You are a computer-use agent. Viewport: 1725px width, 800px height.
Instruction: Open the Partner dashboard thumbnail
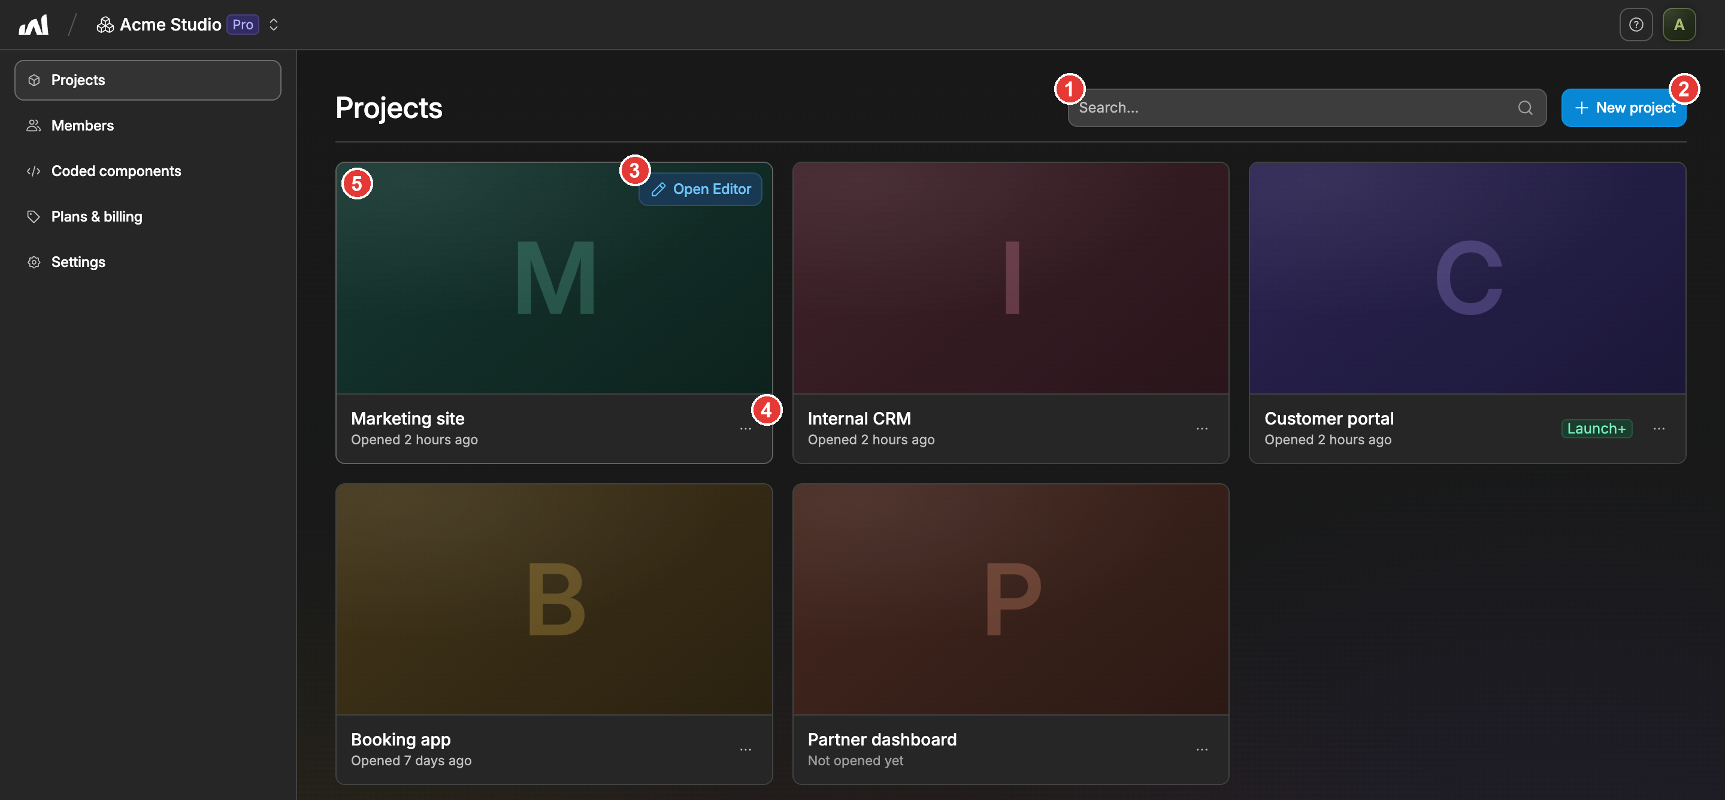coord(1010,600)
